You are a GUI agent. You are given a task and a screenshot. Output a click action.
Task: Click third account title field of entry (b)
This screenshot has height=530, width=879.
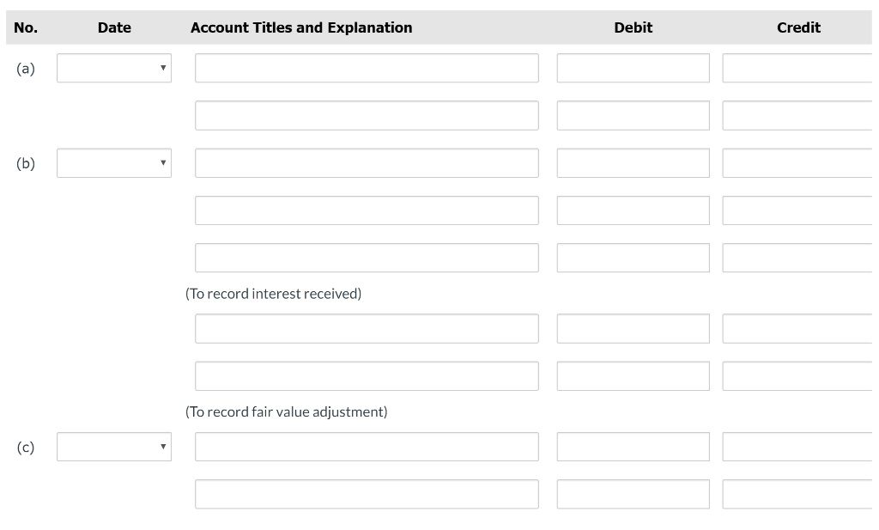point(367,258)
